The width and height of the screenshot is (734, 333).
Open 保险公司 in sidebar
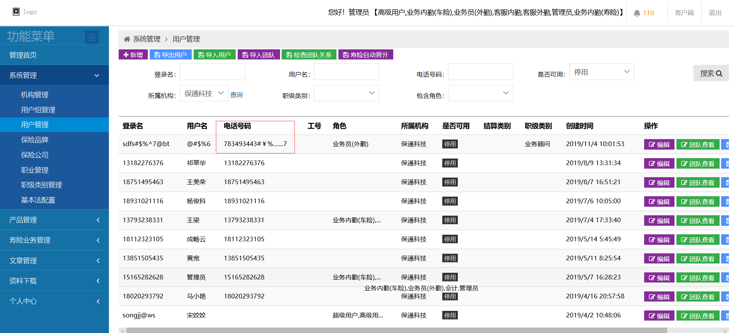tap(35, 155)
